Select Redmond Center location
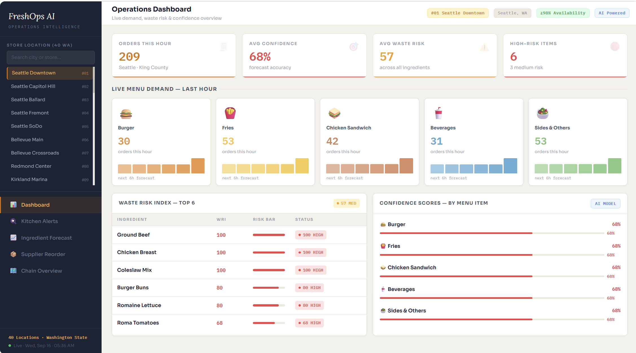This screenshot has width=636, height=353. point(50,166)
